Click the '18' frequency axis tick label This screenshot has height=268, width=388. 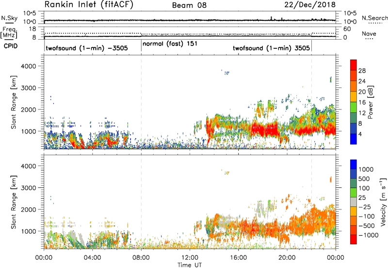click(32, 29)
